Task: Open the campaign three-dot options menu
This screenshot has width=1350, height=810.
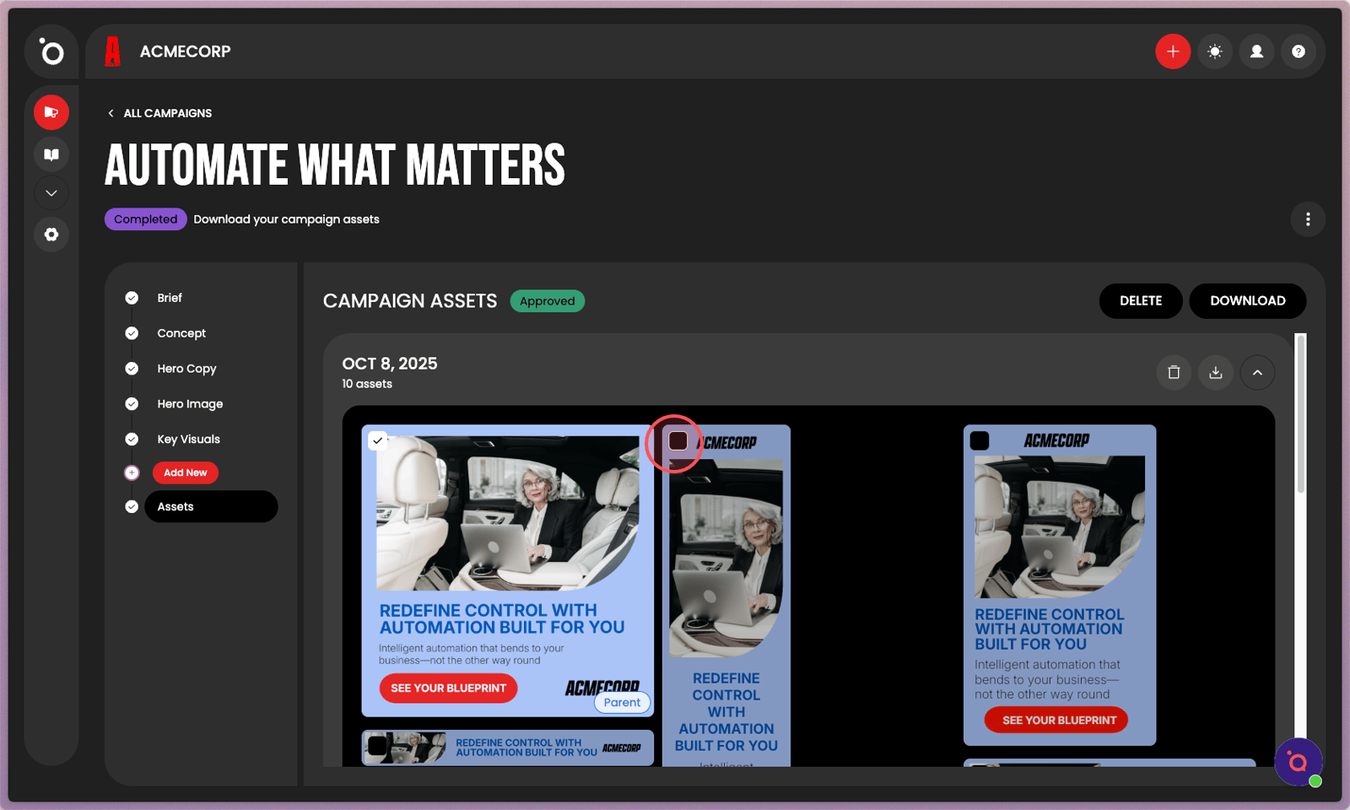Action: (1308, 219)
